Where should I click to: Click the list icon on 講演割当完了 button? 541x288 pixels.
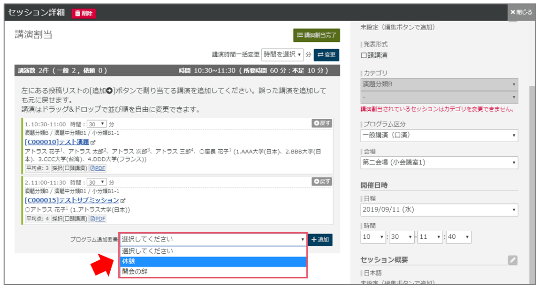(300, 35)
